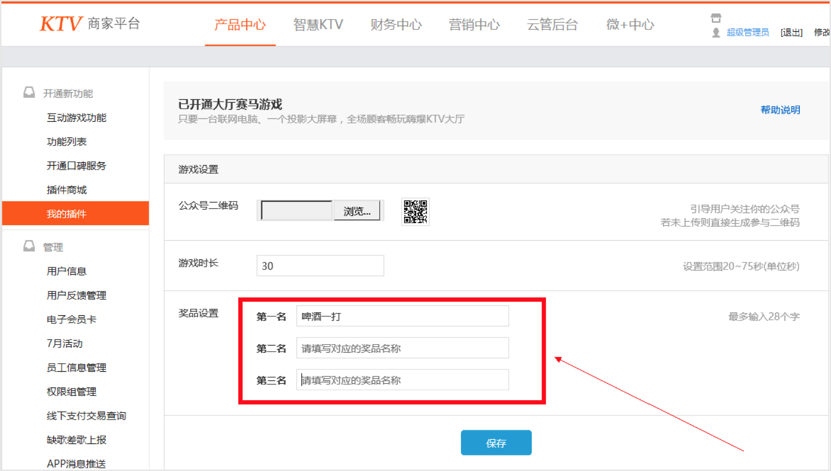The height and width of the screenshot is (471, 831).
Task: Open 用户信息 sidebar item
Action: pos(67,271)
